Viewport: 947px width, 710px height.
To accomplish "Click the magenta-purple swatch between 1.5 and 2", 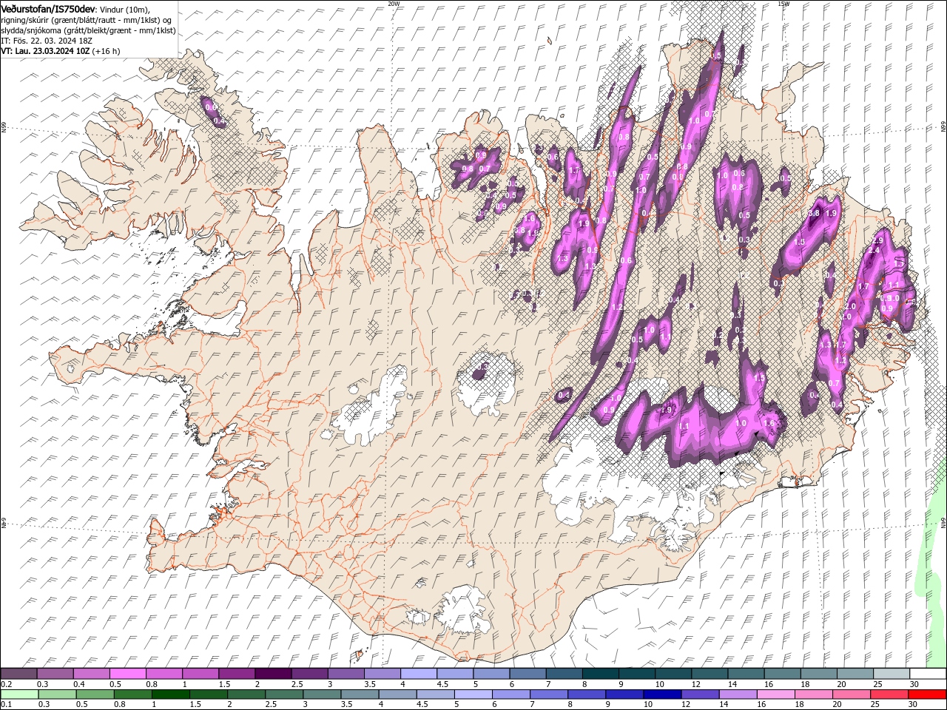I will tap(236, 674).
